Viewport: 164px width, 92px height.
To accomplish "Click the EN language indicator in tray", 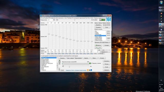I will click(x=161, y=80).
